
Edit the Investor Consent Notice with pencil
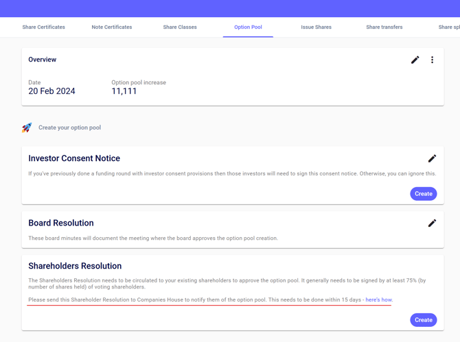click(432, 158)
